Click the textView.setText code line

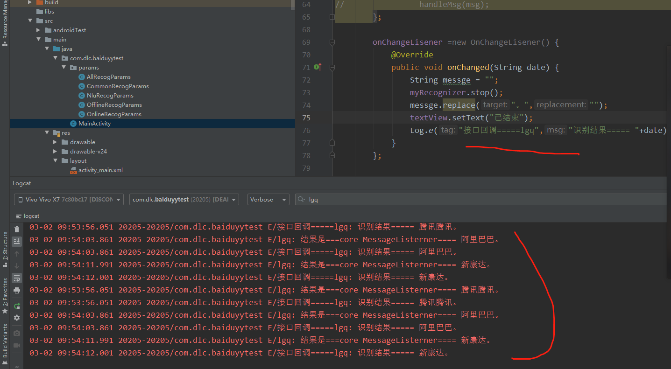coord(471,118)
